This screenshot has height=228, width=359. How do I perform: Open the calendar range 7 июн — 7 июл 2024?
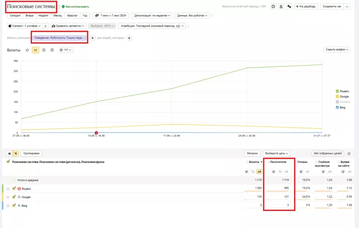coord(111,16)
